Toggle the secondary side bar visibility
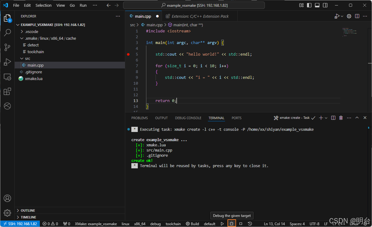The height and width of the screenshot is (227, 372). 325,5
